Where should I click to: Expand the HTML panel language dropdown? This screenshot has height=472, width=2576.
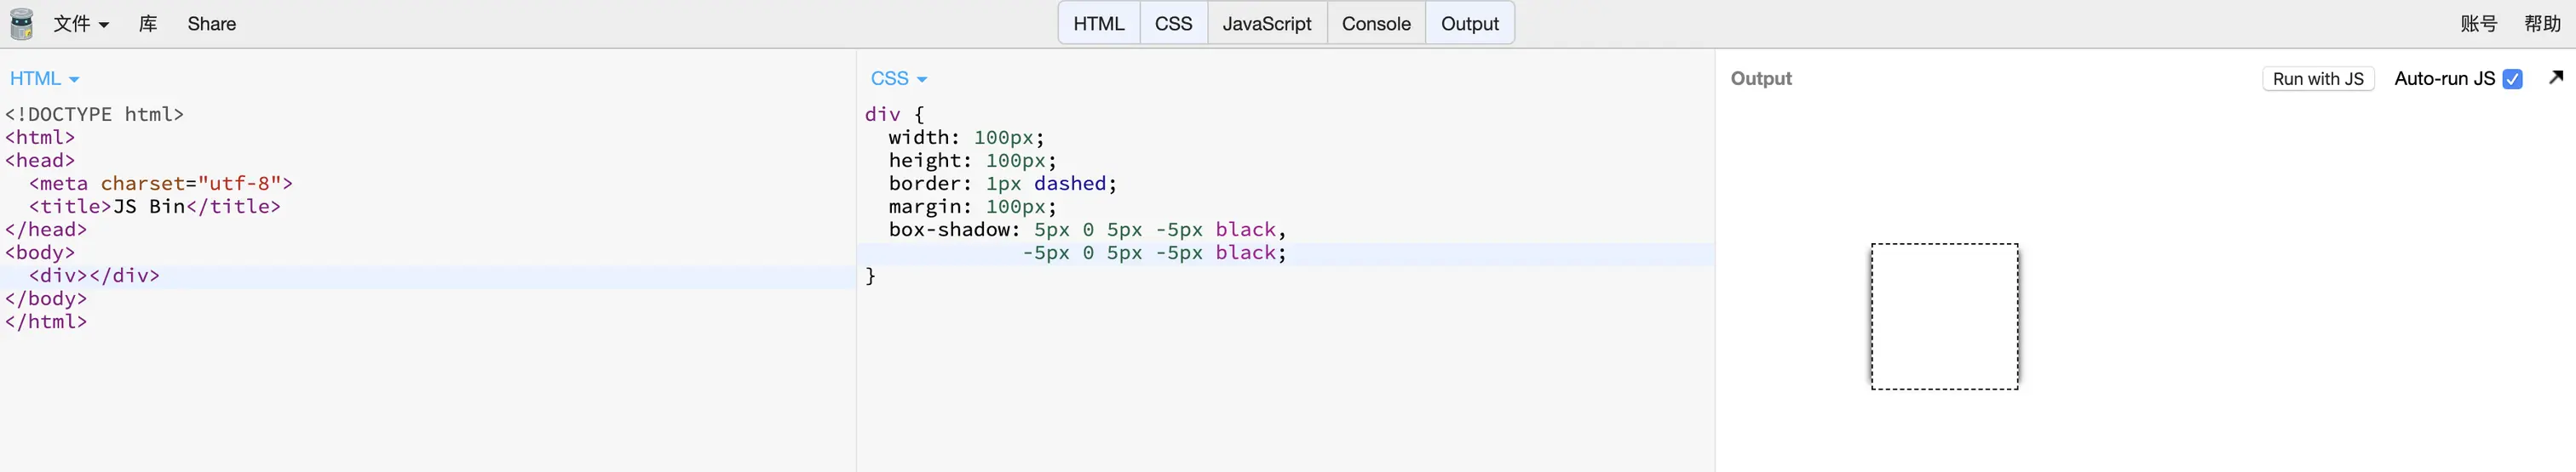[44, 79]
